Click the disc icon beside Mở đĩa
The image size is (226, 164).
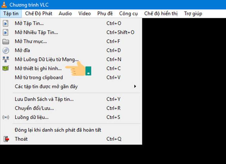coord(6,50)
